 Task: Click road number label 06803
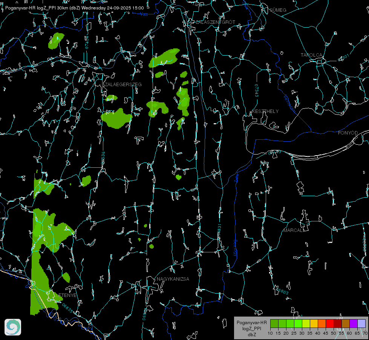[282, 291]
